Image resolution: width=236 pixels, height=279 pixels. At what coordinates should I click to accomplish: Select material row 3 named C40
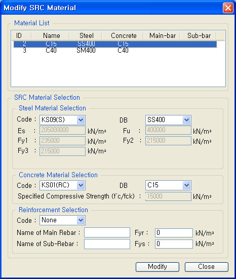click(x=115, y=51)
